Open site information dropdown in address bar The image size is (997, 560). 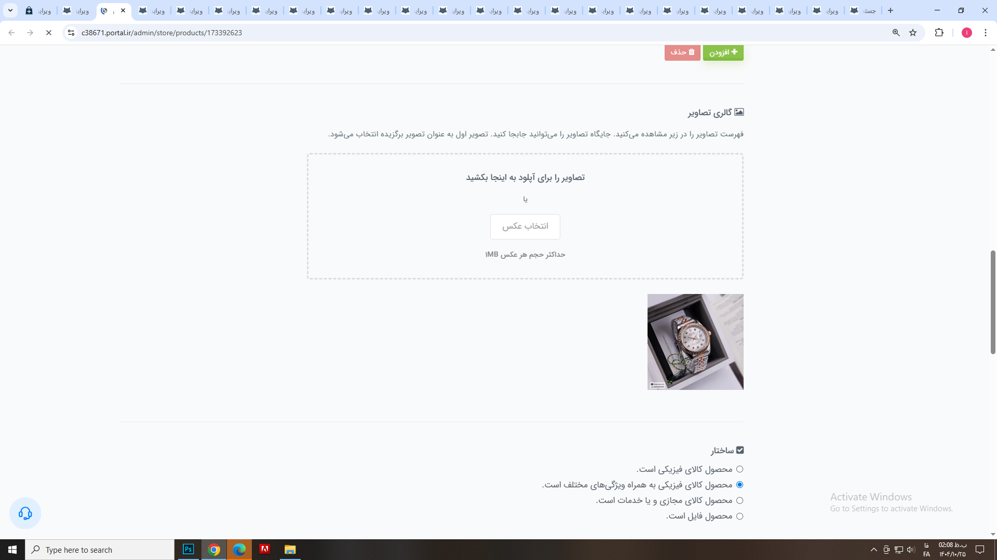point(71,33)
